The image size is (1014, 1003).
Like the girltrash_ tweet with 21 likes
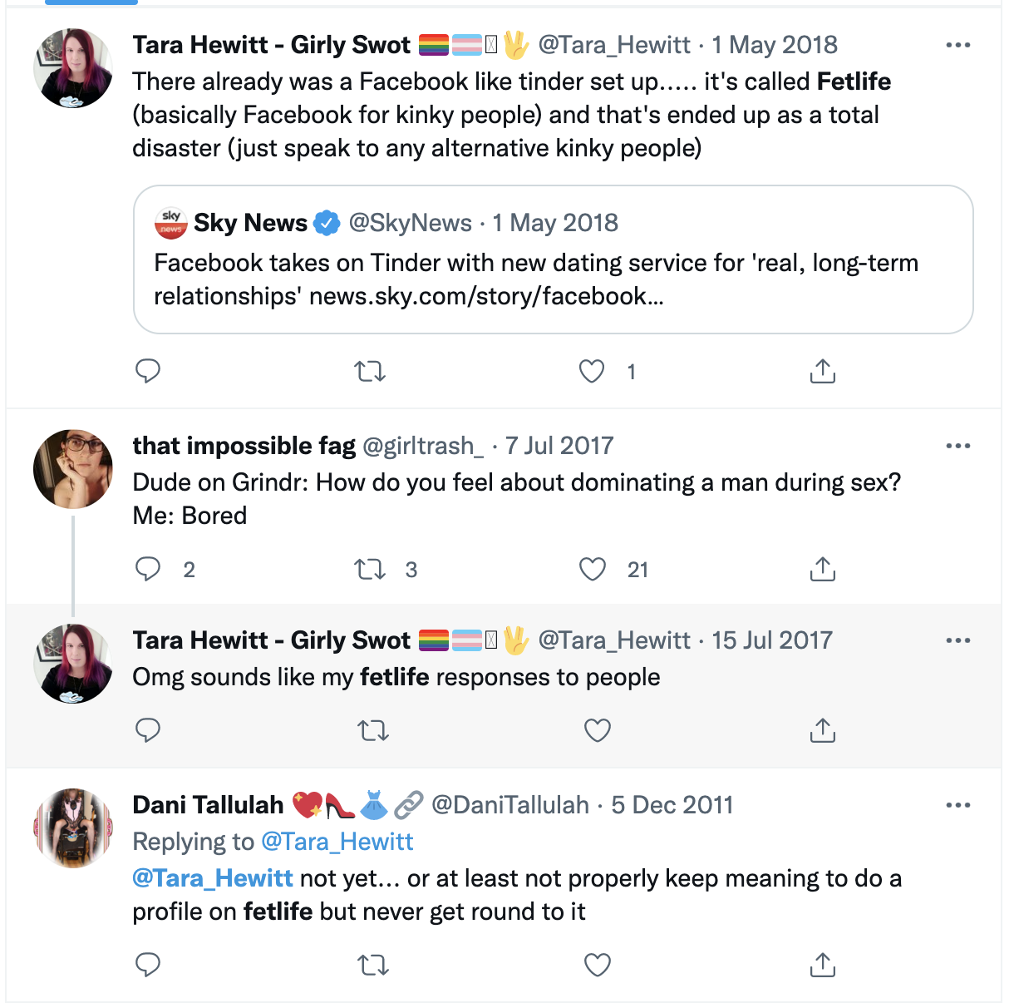coord(592,569)
